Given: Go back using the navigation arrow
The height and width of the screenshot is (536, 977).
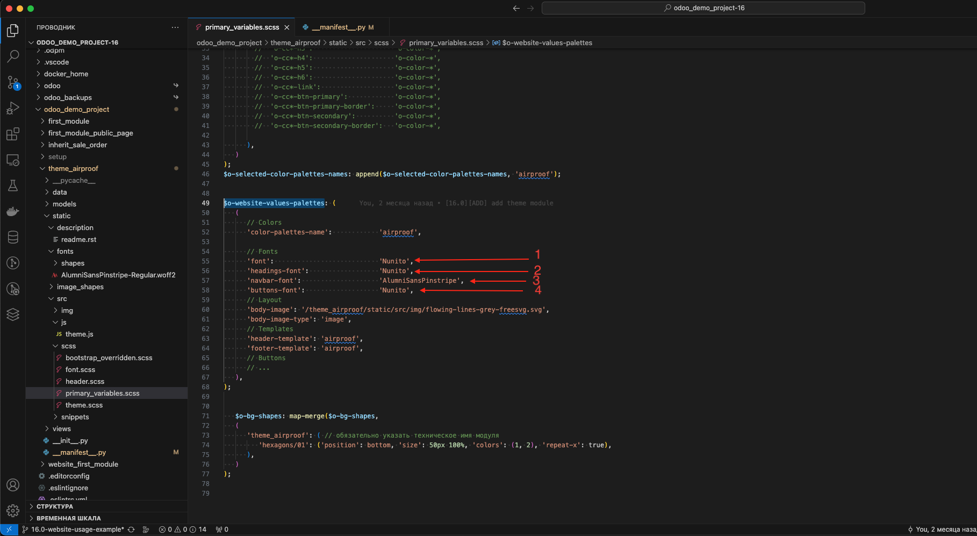Looking at the screenshot, I should point(516,8).
